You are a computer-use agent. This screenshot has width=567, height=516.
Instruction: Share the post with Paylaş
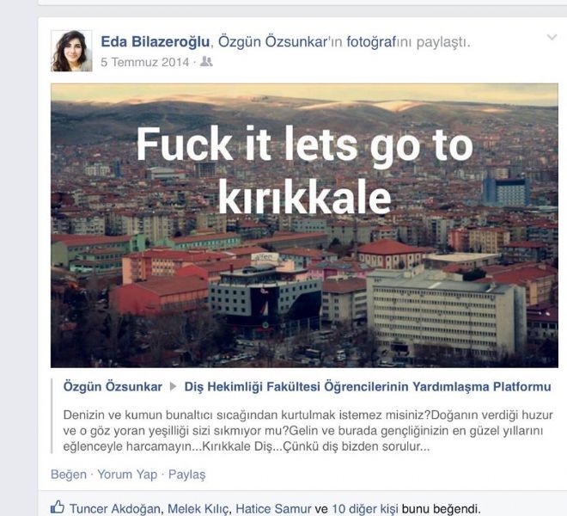click(x=187, y=475)
